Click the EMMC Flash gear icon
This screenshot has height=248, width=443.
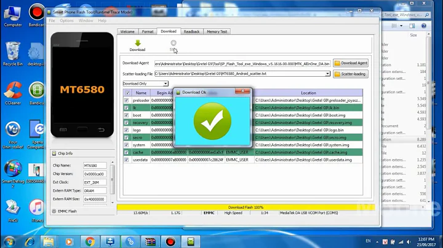[54, 211]
